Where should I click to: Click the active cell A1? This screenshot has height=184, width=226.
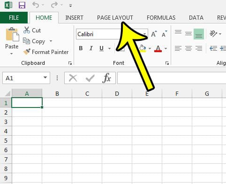tap(27, 103)
